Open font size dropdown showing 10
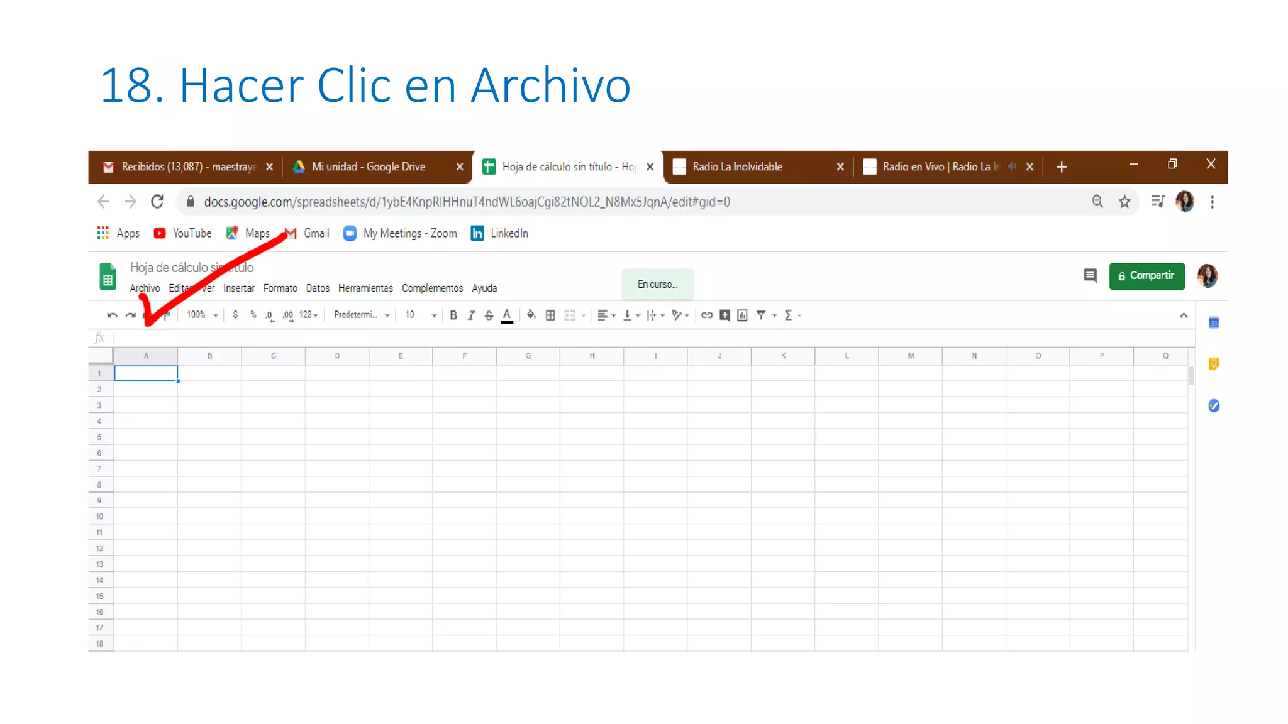1288x724 pixels. point(420,315)
